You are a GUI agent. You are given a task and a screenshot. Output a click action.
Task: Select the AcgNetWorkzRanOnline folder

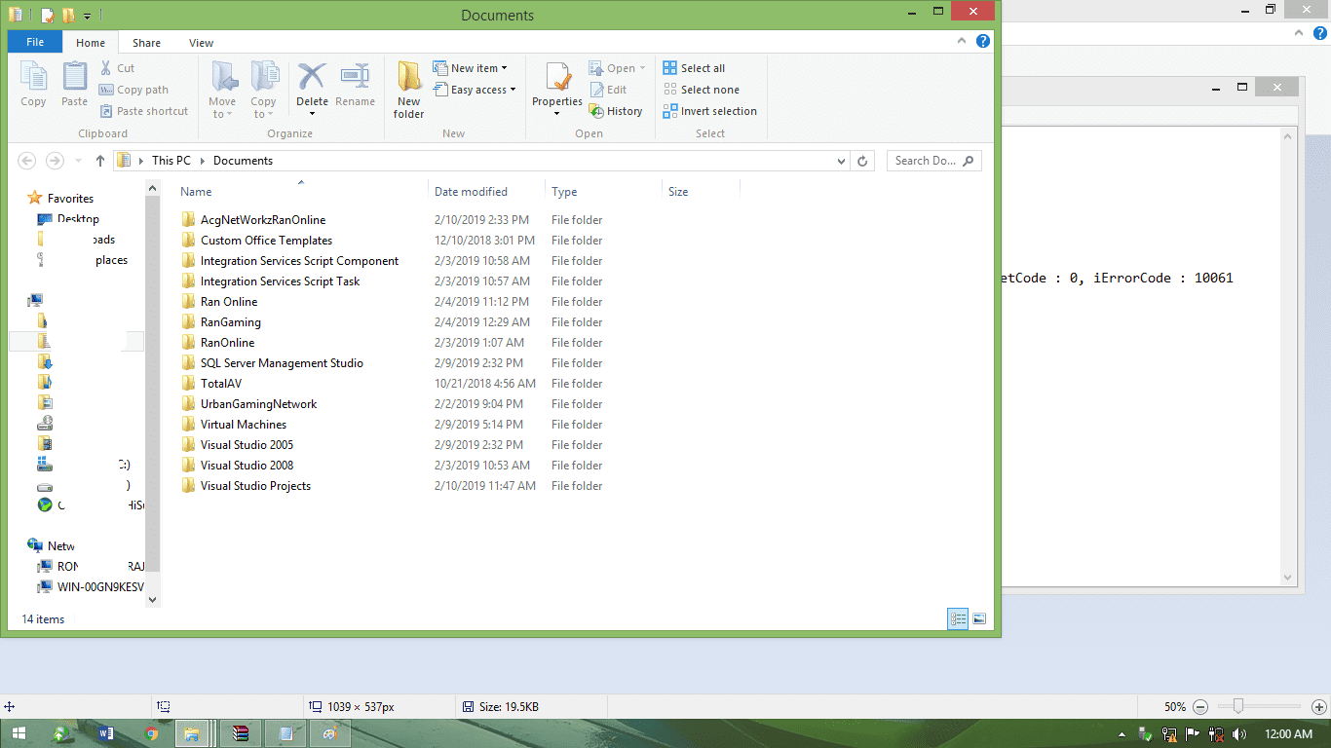coord(263,220)
